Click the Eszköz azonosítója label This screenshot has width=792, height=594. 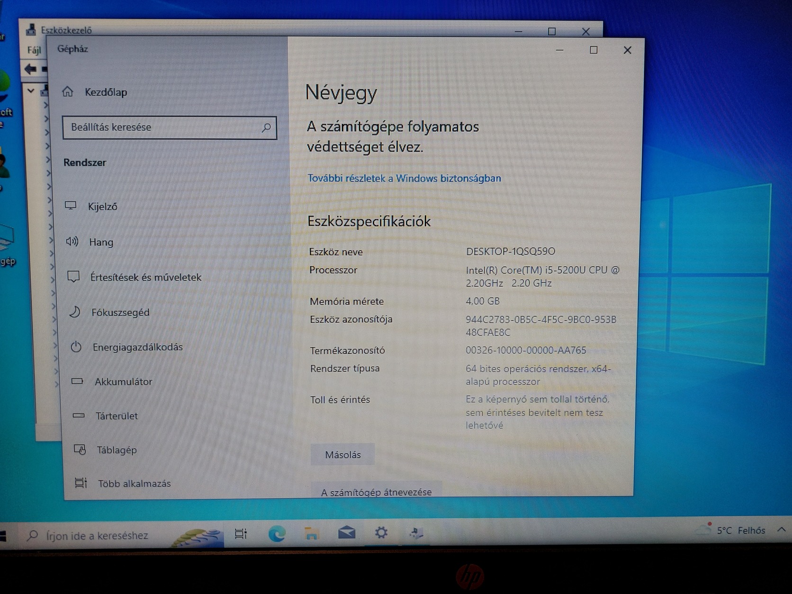click(x=351, y=319)
